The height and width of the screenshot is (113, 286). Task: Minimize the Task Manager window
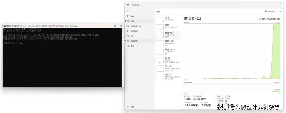point(269,4)
